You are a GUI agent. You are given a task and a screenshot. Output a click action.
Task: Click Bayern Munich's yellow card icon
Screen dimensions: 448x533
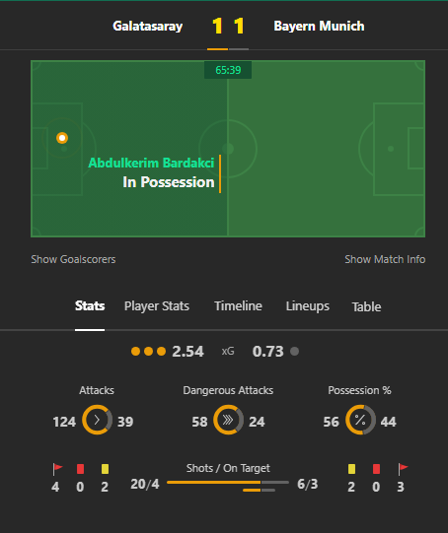coord(351,469)
